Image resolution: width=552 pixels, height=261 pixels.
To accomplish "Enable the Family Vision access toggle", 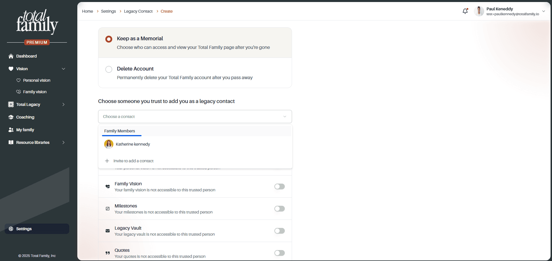I will pos(280,186).
